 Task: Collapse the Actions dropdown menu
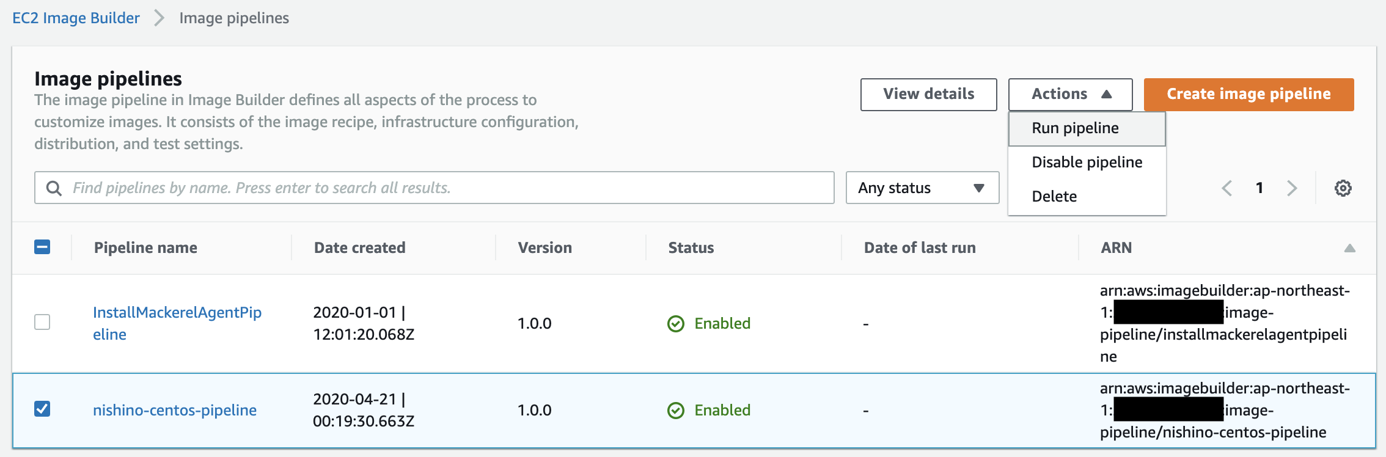click(x=1070, y=95)
